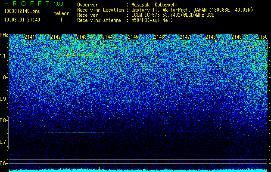Click the 2141 time marker
Screen dimensions: 271x172
click(30, 37)
